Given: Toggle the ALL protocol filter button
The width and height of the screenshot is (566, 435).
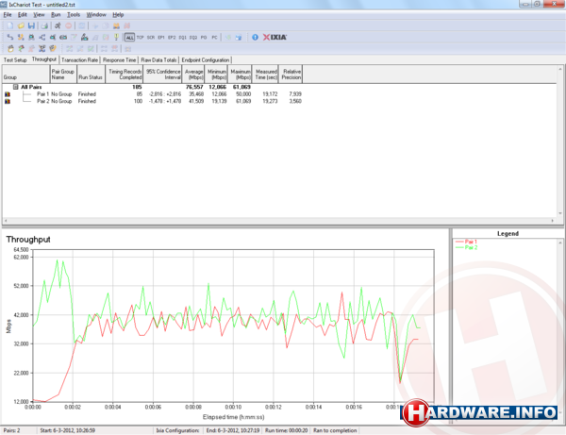Looking at the screenshot, I should point(128,37).
